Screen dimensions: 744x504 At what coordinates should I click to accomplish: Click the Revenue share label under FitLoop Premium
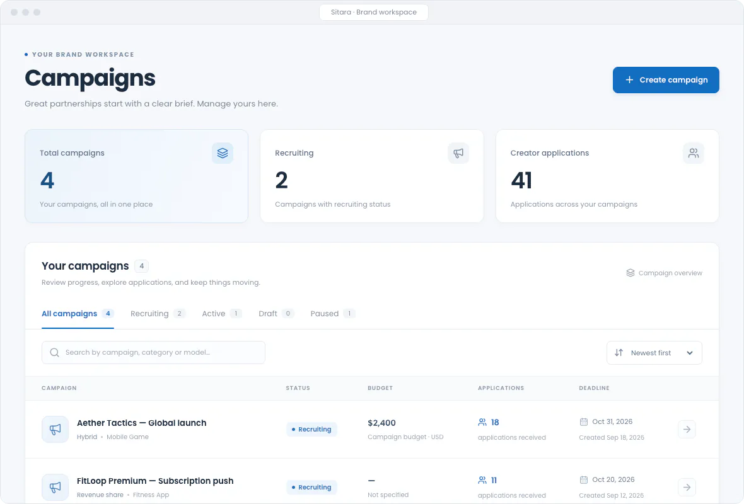point(100,495)
